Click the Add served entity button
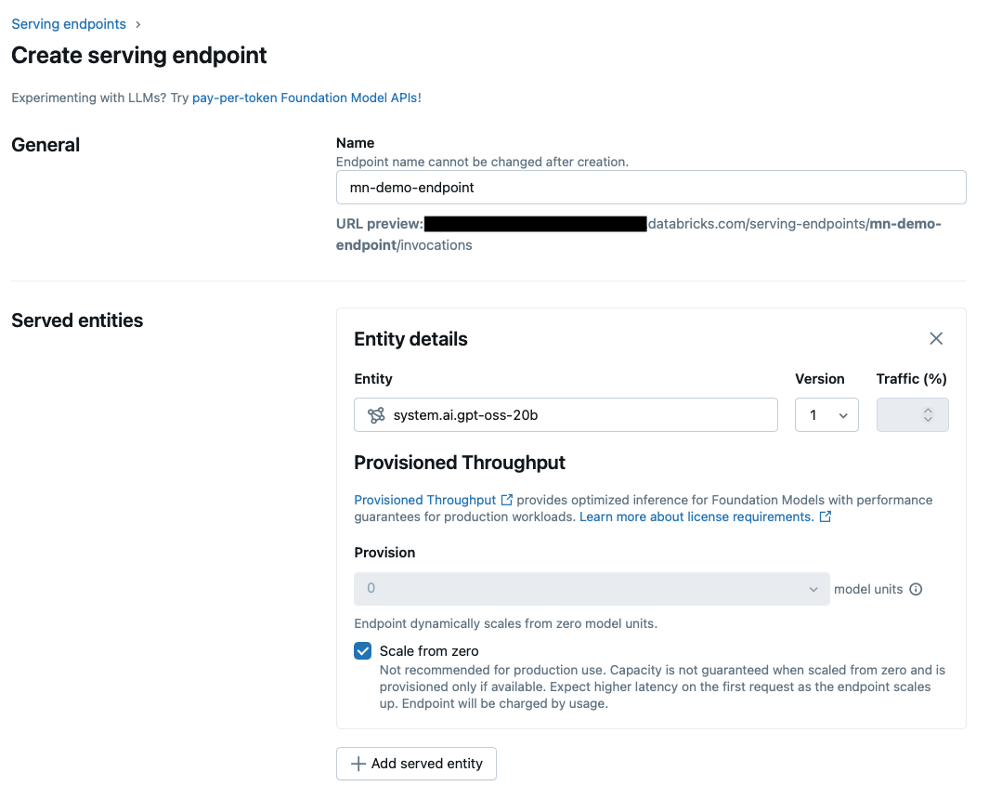This screenshot has height=798, width=989. pos(416,764)
